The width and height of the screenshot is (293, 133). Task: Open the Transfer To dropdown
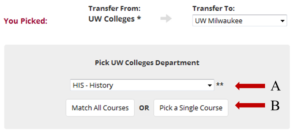click(x=240, y=21)
